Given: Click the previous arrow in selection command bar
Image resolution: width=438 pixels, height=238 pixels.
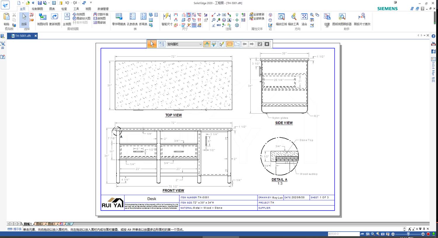Looking at the screenshot, I should click(245, 44).
